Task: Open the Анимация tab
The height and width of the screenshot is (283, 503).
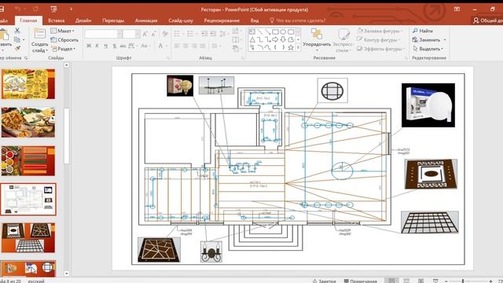Action: [146, 20]
